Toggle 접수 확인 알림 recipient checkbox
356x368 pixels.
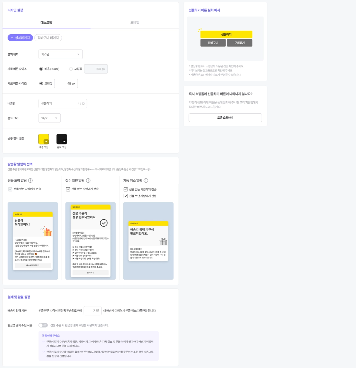(68, 189)
